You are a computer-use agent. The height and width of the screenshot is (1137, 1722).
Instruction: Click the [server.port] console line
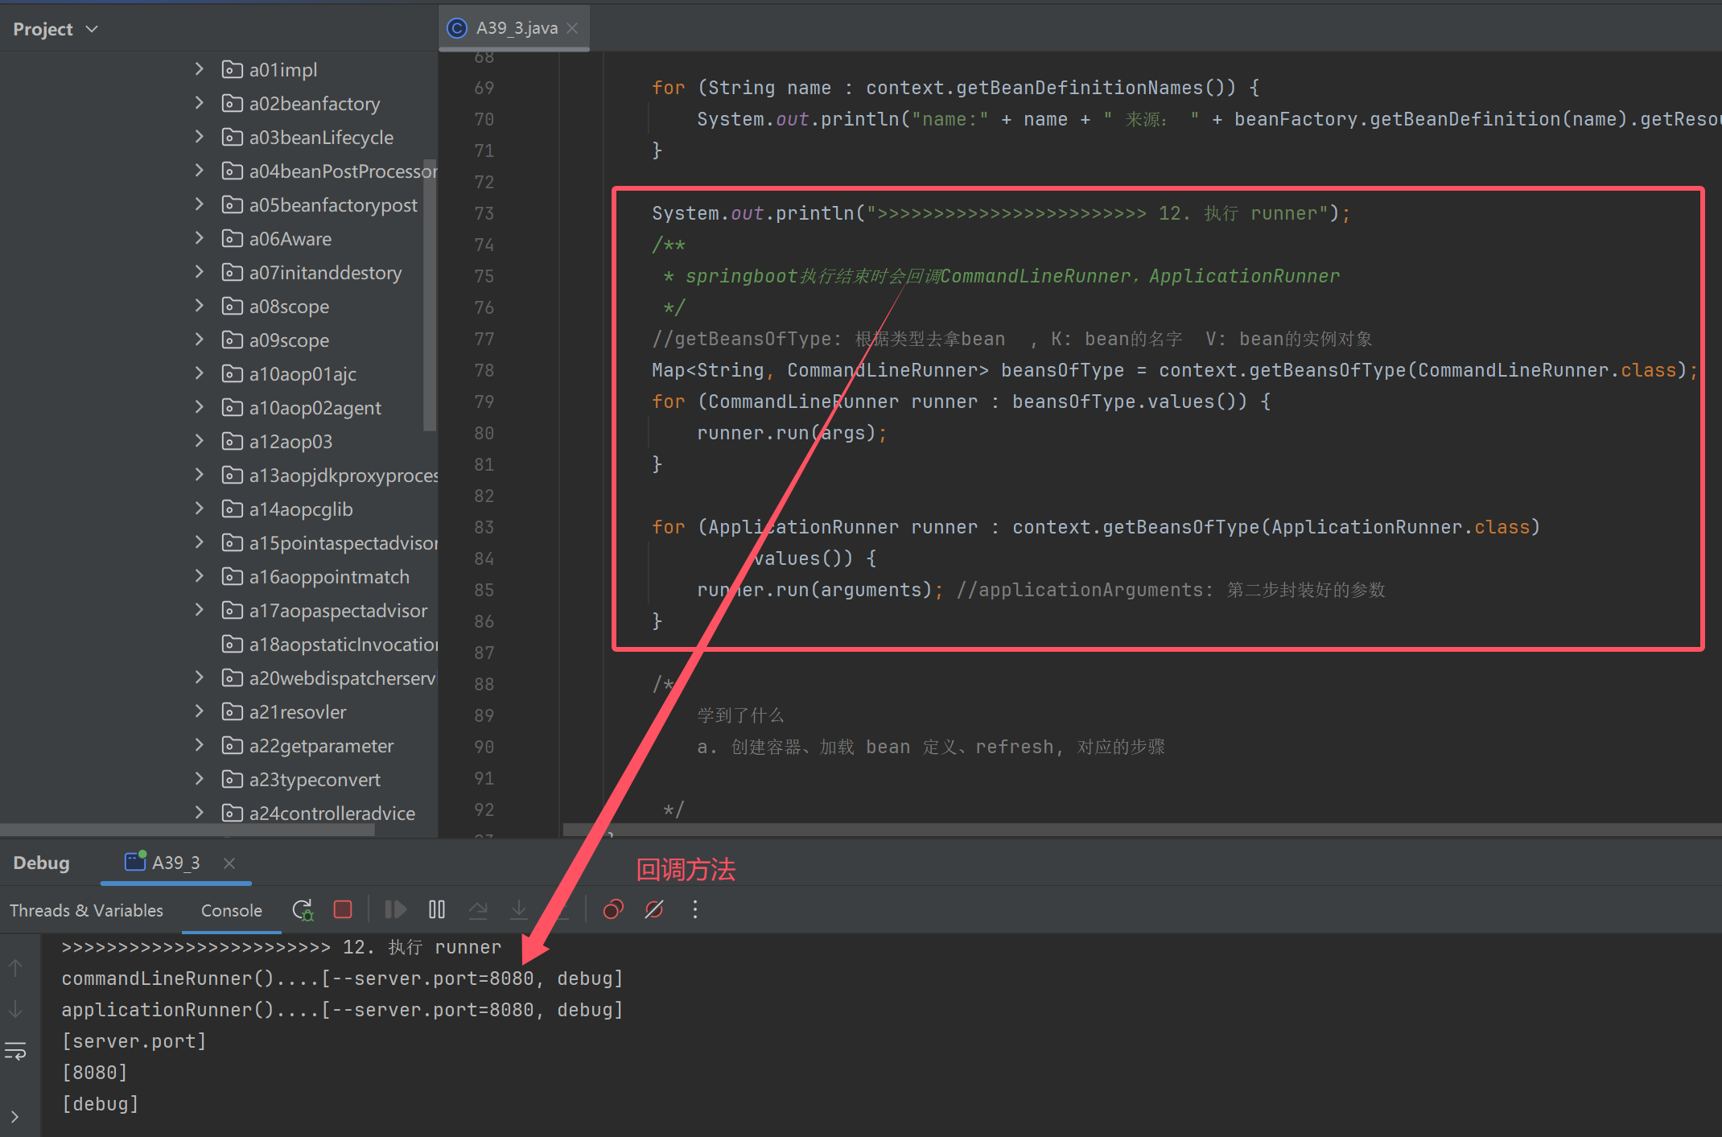(134, 1041)
